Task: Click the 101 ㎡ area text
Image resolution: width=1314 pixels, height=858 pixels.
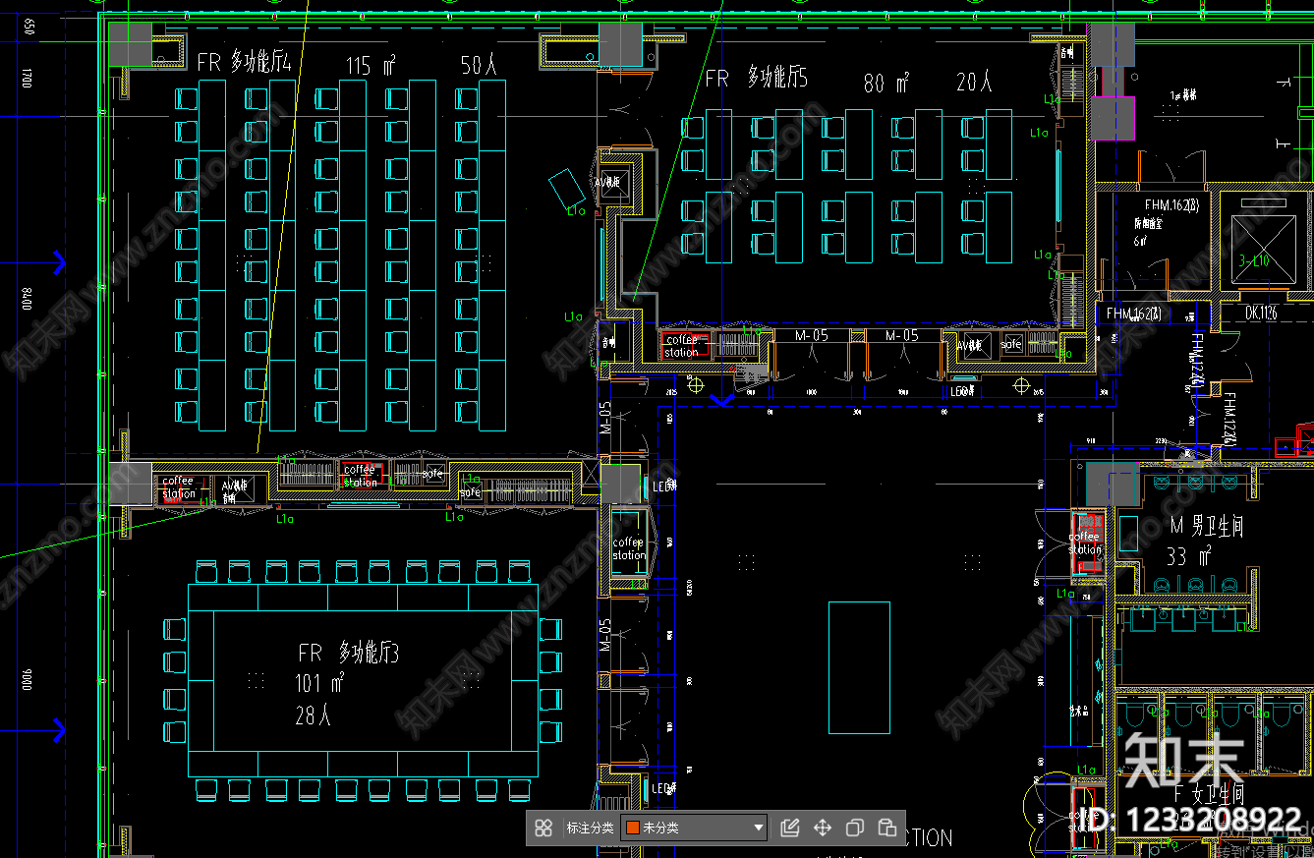Action: click(320, 683)
